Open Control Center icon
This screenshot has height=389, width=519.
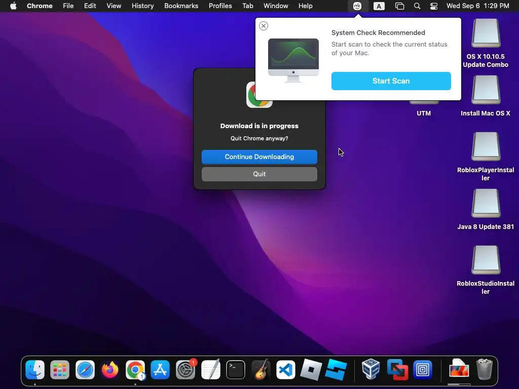tap(434, 6)
